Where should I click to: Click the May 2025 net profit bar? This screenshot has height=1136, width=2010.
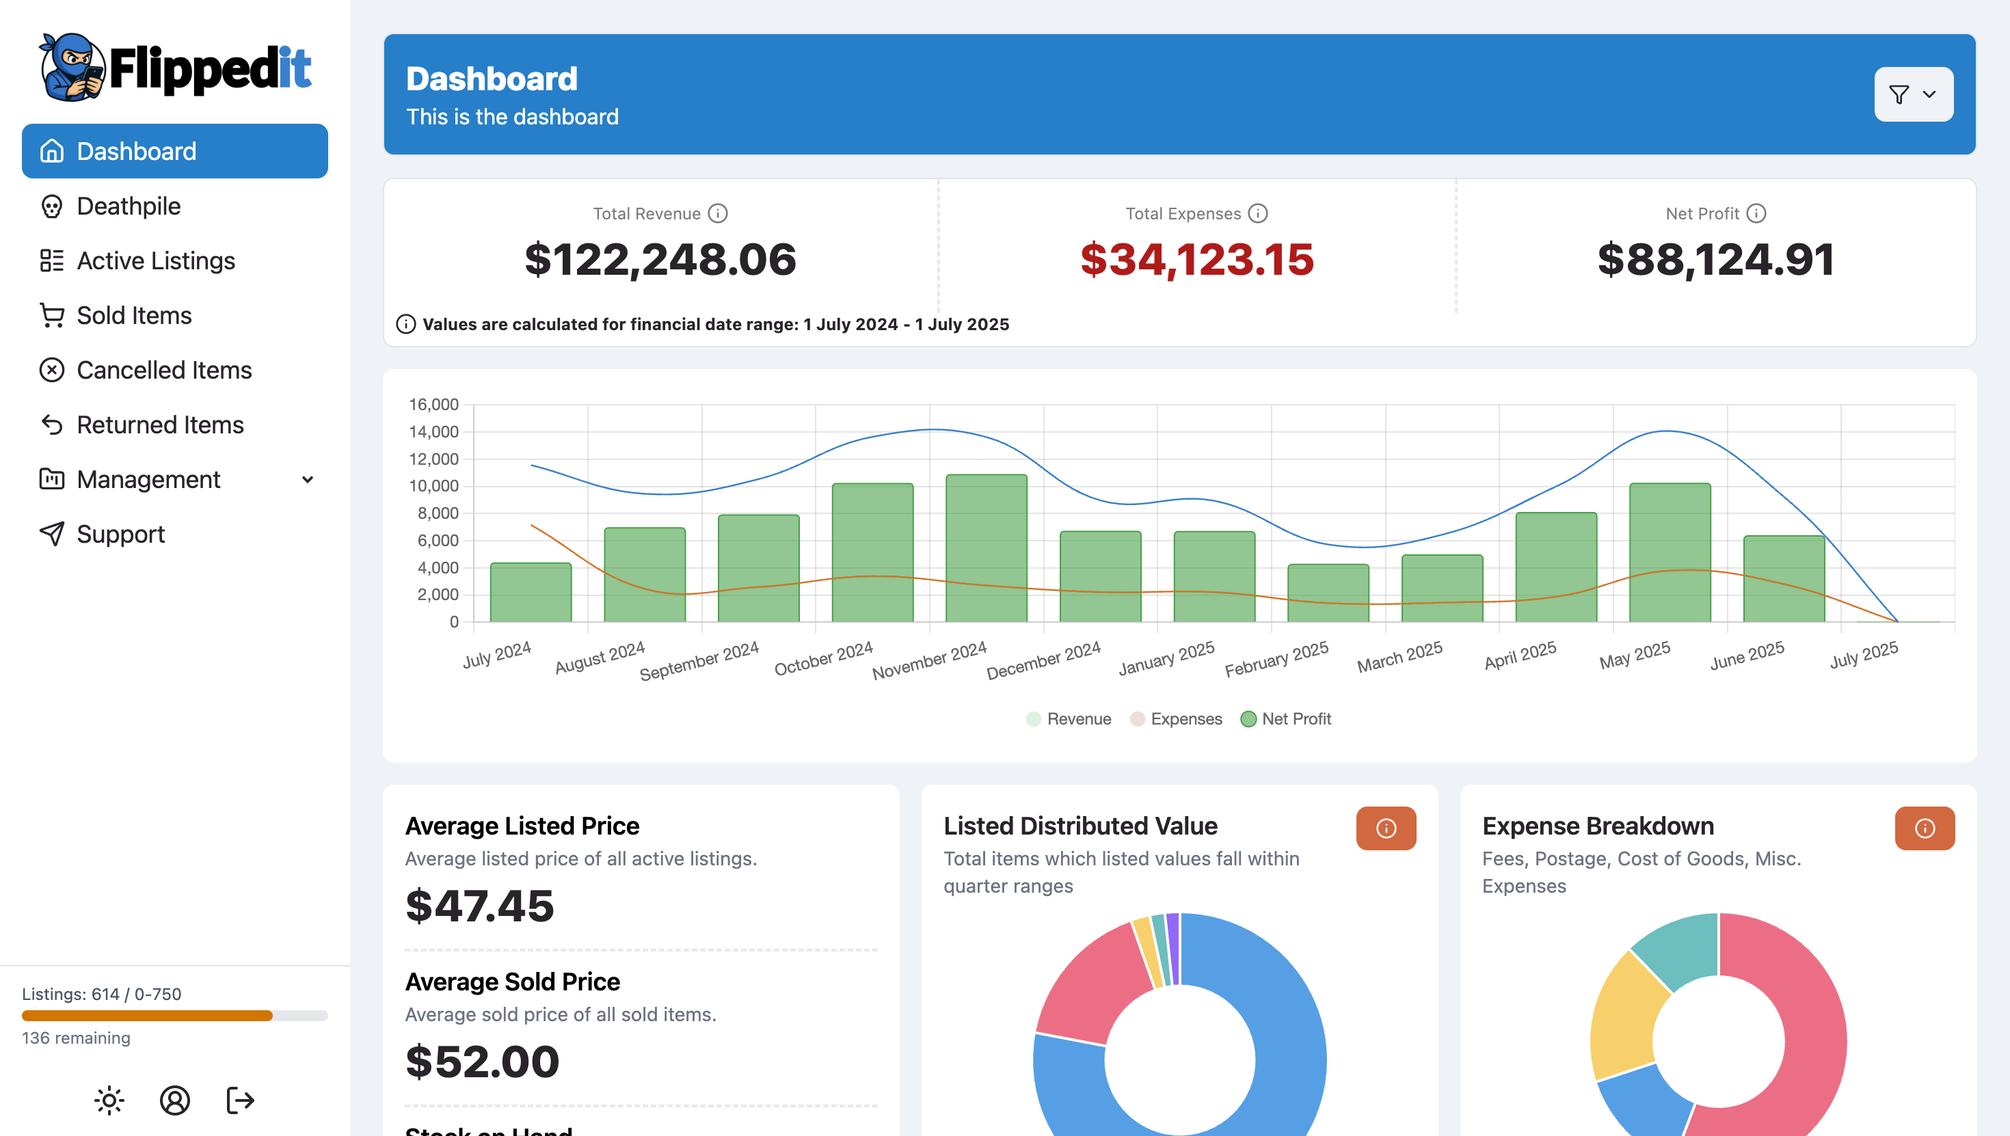click(1670, 552)
